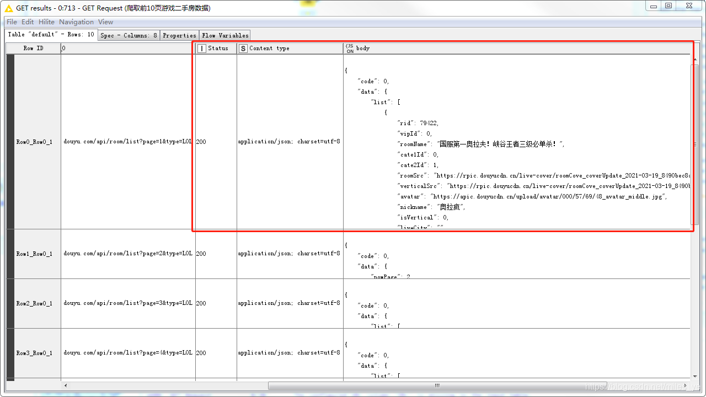This screenshot has width=706, height=397.
Task: Click the vertical scrollbar thumb
Action: click(x=694, y=143)
